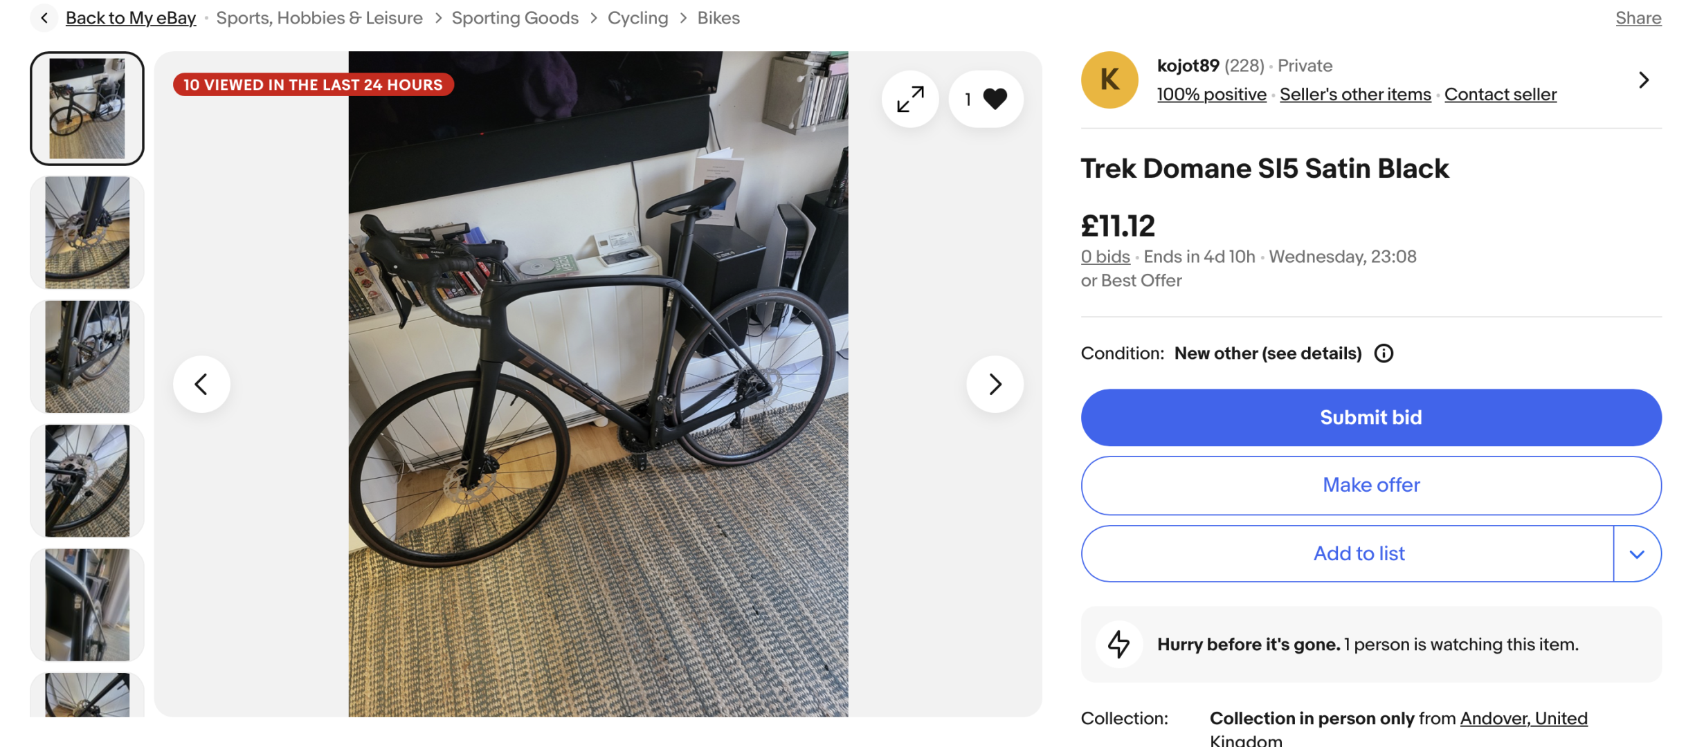The image size is (1686, 747).
Task: Open the Contact seller link
Action: 1500,95
